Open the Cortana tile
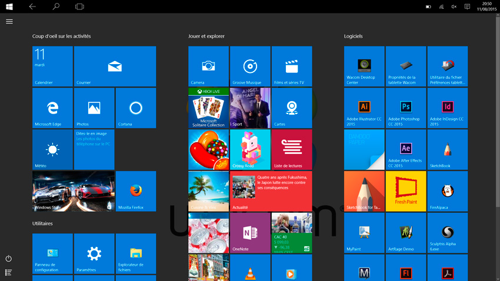This screenshot has width=500, height=281. tap(136, 108)
